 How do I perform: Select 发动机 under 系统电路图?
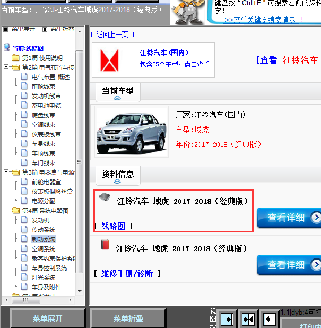click(40, 220)
